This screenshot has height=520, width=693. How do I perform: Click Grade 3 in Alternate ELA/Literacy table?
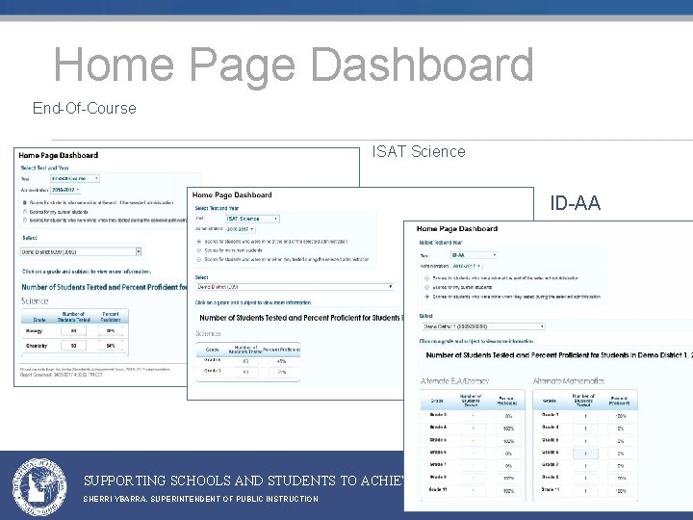(x=438, y=415)
